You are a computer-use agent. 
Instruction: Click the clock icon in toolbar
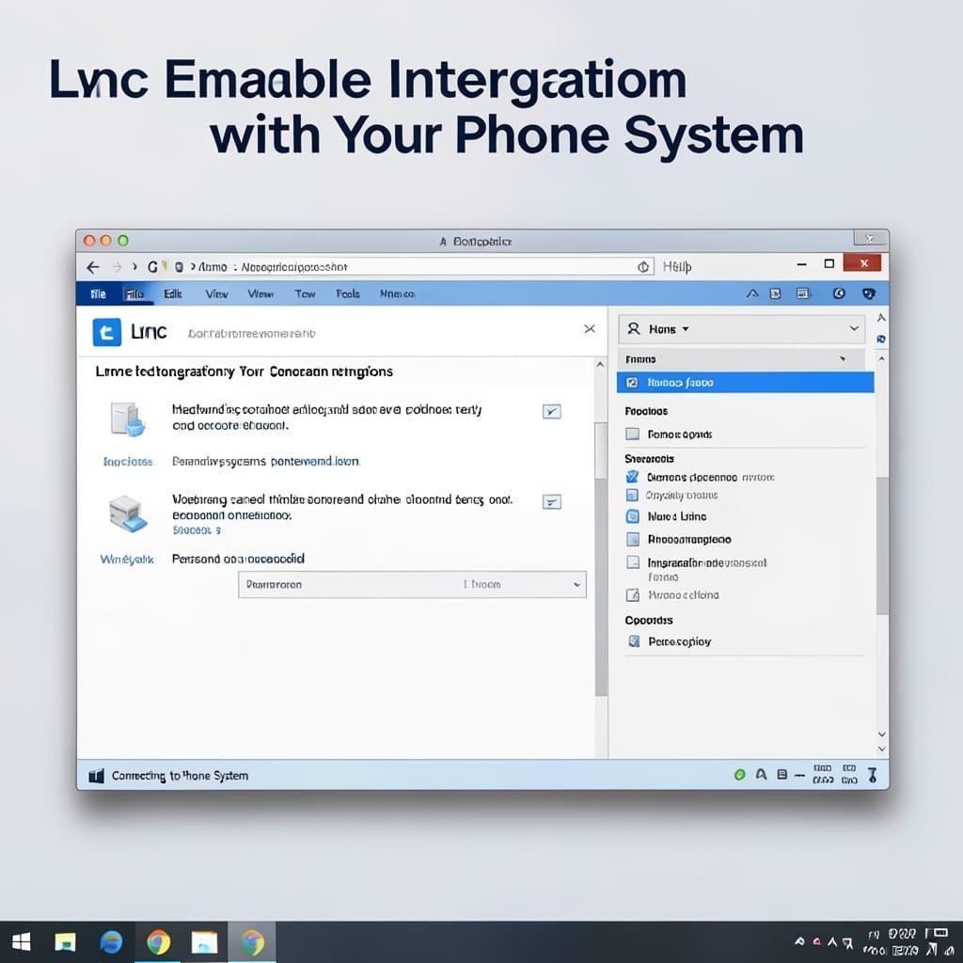click(x=839, y=293)
